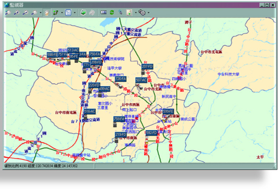The height and width of the screenshot is (189, 278).
Task: Click the document export icon
Action: point(129,12)
